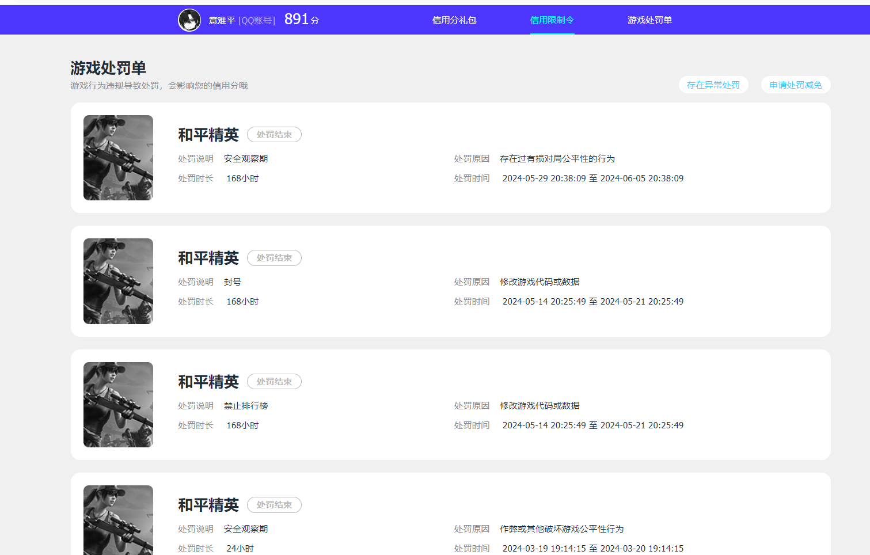Screen dimensions: 870x555
Task: Open the 信用限制令 tab
Action: click(552, 20)
